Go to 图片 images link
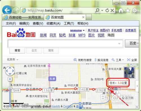This screenshot has height=111, width=141. click(x=92, y=35)
